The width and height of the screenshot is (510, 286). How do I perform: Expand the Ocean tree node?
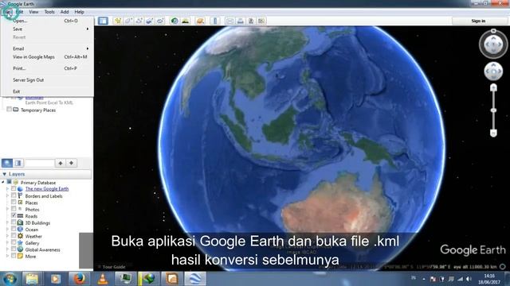(7, 230)
